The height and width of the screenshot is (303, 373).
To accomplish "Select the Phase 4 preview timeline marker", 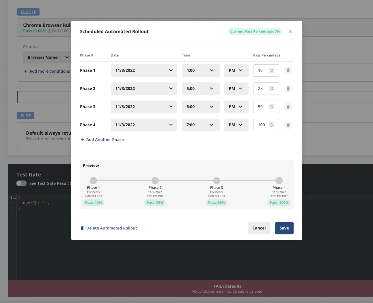I will [x=279, y=180].
